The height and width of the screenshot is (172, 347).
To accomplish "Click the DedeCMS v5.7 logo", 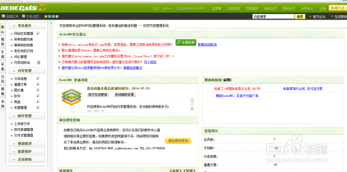I will coord(23,8).
